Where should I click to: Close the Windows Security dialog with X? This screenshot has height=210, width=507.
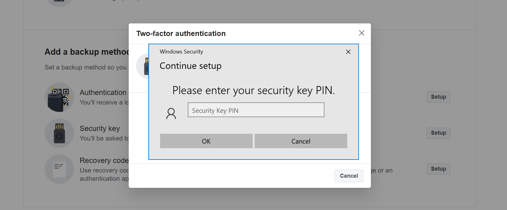click(348, 52)
